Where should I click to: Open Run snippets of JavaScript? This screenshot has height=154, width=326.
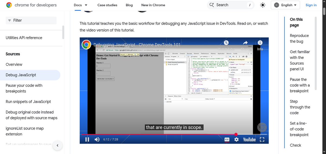pyautogui.click(x=28, y=102)
